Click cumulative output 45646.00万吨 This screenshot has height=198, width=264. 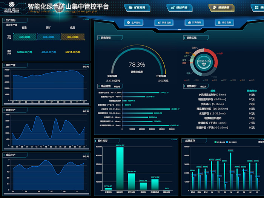49,52
